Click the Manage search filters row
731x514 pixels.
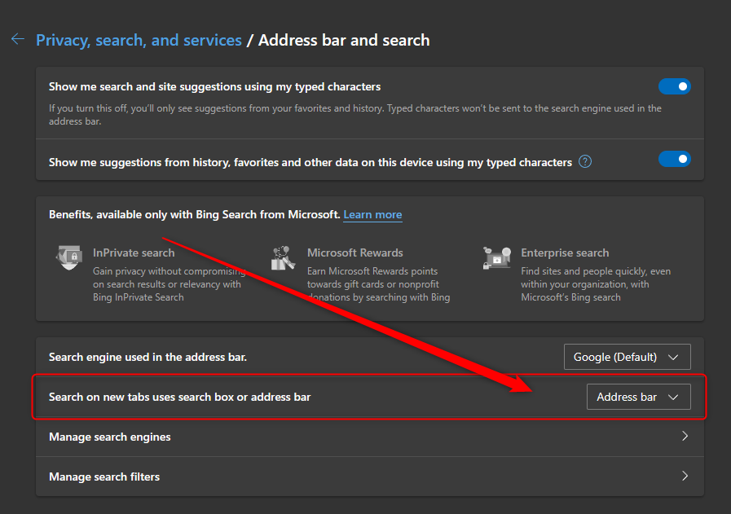coord(368,477)
